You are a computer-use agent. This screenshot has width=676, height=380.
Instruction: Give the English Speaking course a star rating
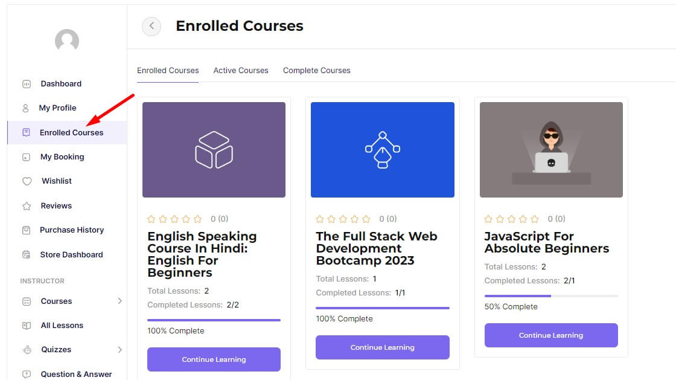point(151,219)
